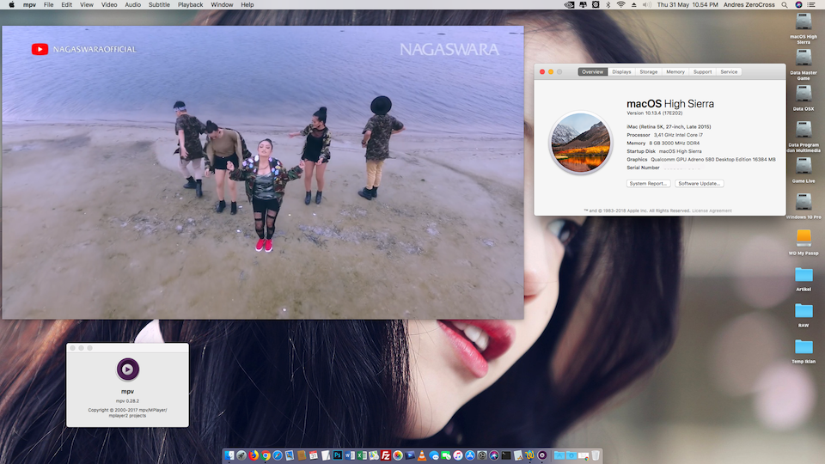
Task: Click the Andres ZeroCross user menu
Action: (749, 5)
